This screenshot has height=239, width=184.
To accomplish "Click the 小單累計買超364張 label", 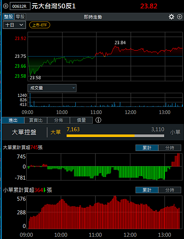I will (27, 190).
